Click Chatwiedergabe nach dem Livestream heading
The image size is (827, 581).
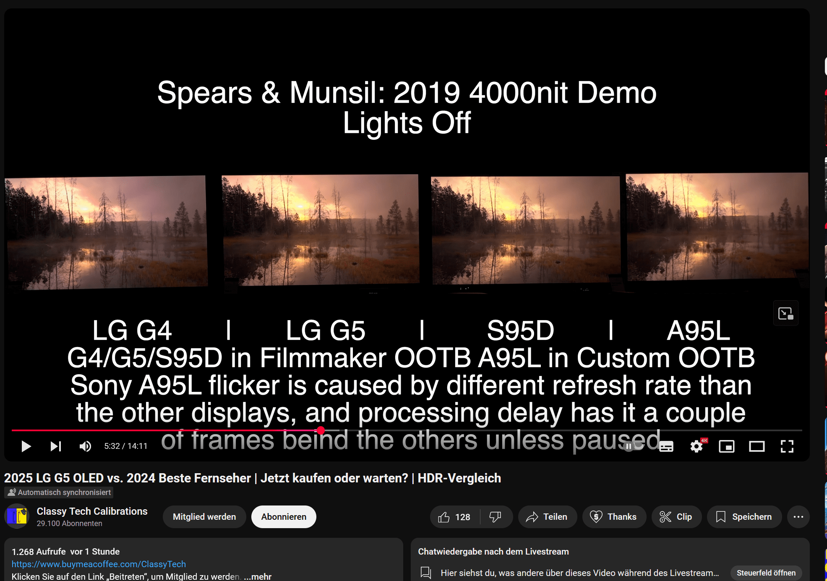(x=493, y=552)
